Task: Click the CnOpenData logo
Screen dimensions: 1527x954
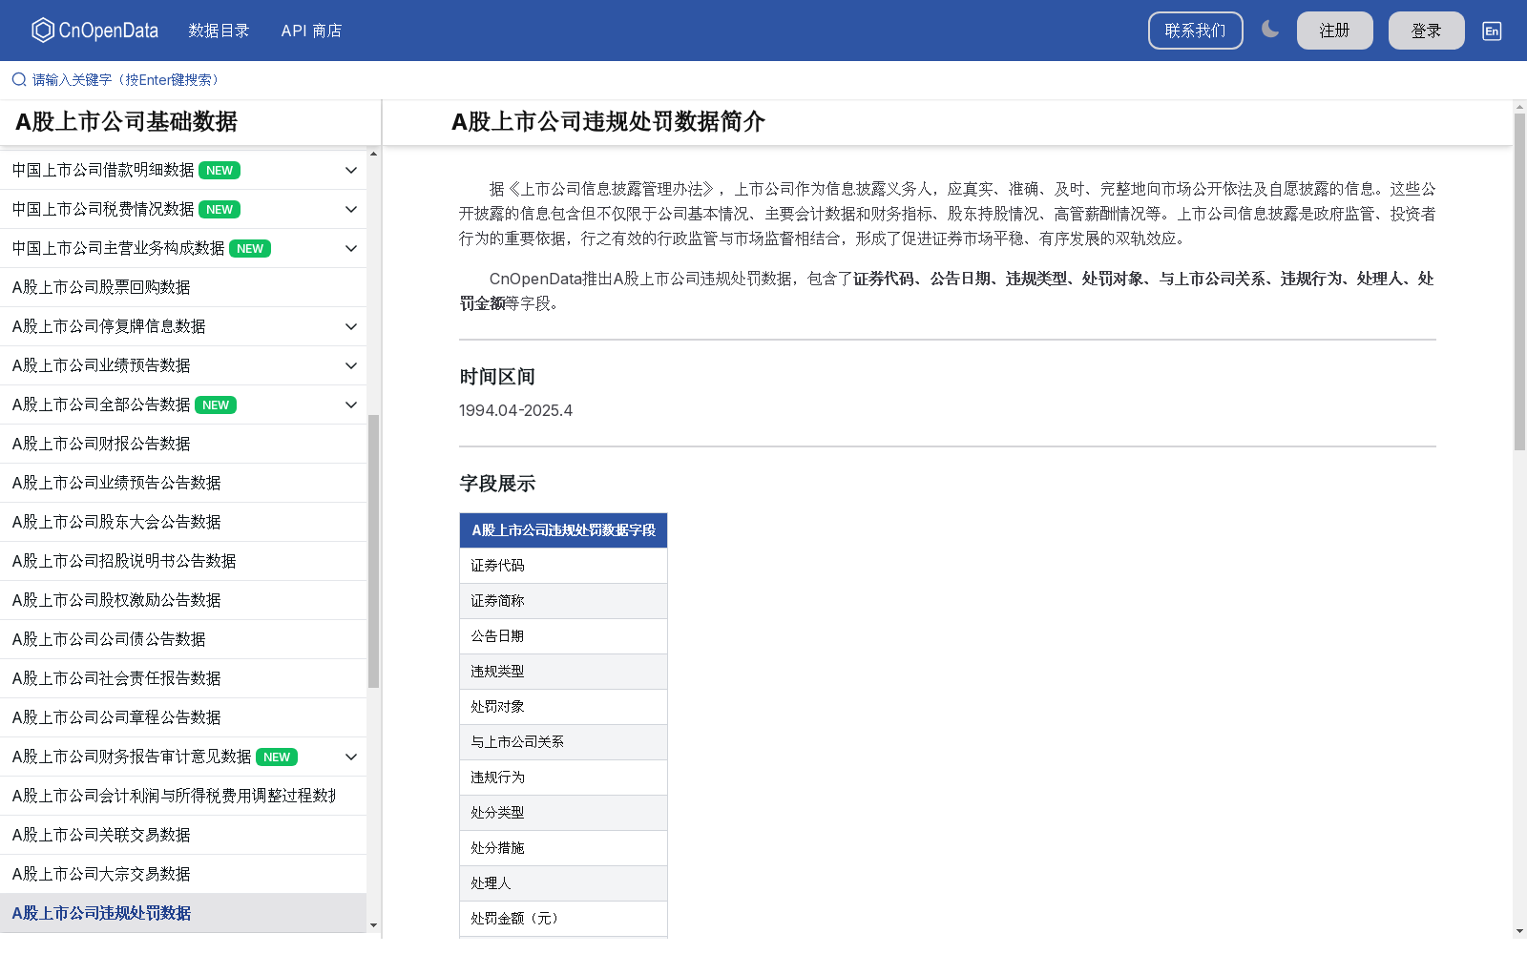Action: pyautogui.click(x=94, y=31)
